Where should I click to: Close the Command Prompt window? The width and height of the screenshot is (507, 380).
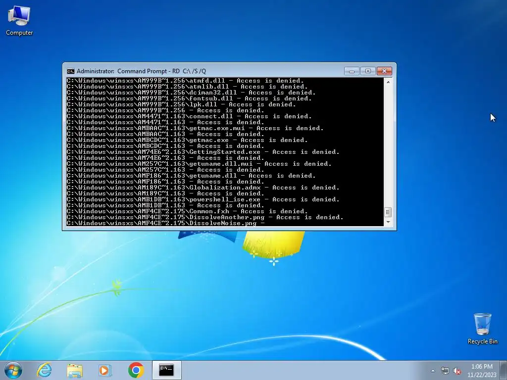[384, 71]
